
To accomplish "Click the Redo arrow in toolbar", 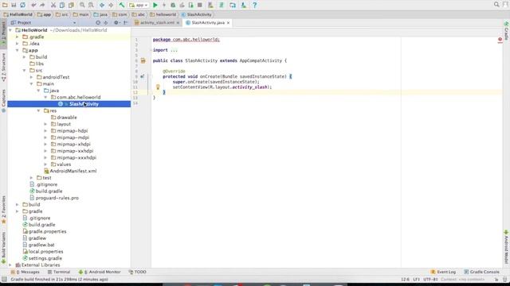I will coord(42,5).
